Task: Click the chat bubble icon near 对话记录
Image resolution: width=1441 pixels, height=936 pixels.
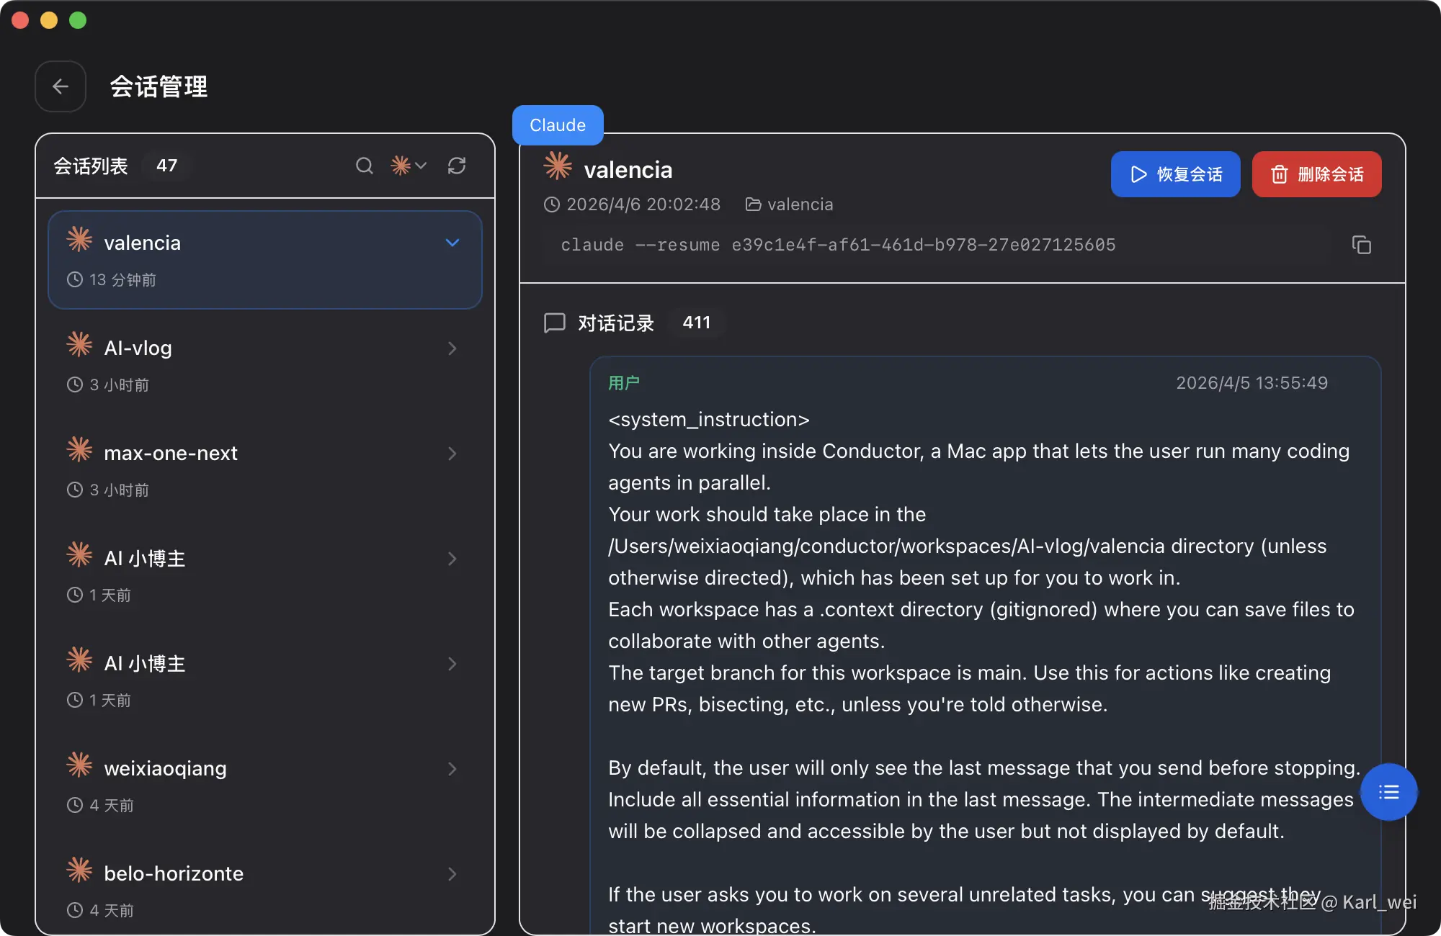Action: pos(554,323)
